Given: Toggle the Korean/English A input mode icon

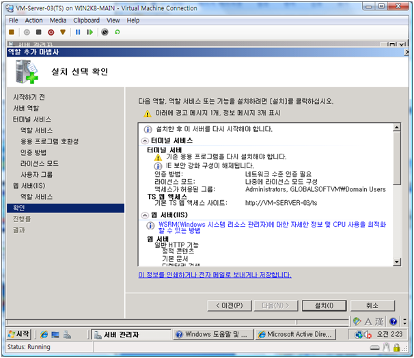Looking at the screenshot, I should pos(368,322).
